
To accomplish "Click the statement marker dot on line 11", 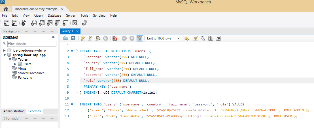I will [72, 104].
